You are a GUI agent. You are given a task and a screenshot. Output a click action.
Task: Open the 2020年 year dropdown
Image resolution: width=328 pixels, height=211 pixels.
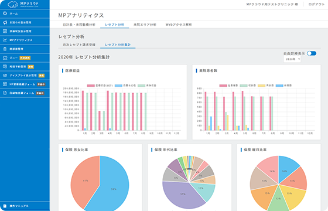click(x=292, y=59)
